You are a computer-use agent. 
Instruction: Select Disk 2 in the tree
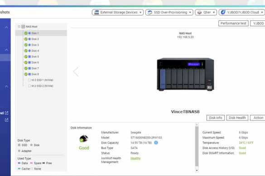point(35,39)
